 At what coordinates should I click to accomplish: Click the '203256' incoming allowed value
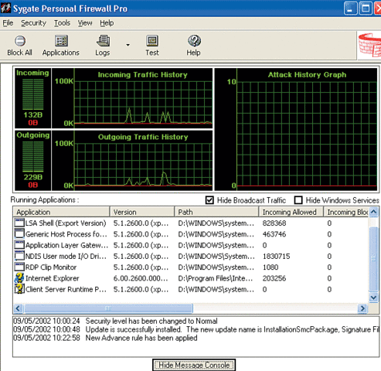coord(274,278)
